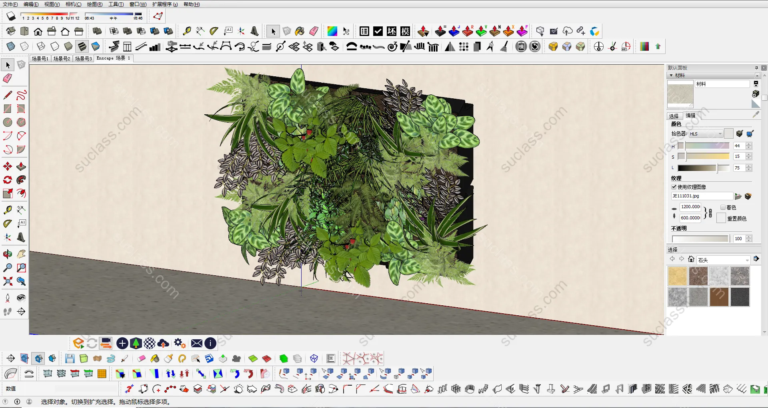
Task: Uncheck the 使用纹理图像 checkbox
Action: tap(674, 187)
